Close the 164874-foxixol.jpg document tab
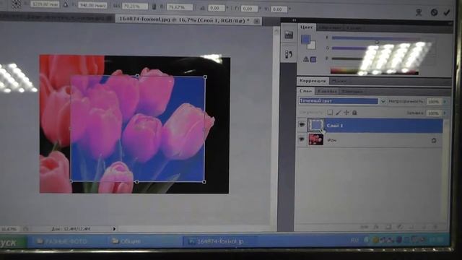462x260 pixels. tap(257, 21)
